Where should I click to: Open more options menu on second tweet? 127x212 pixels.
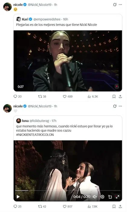pyautogui.click(x=120, y=106)
